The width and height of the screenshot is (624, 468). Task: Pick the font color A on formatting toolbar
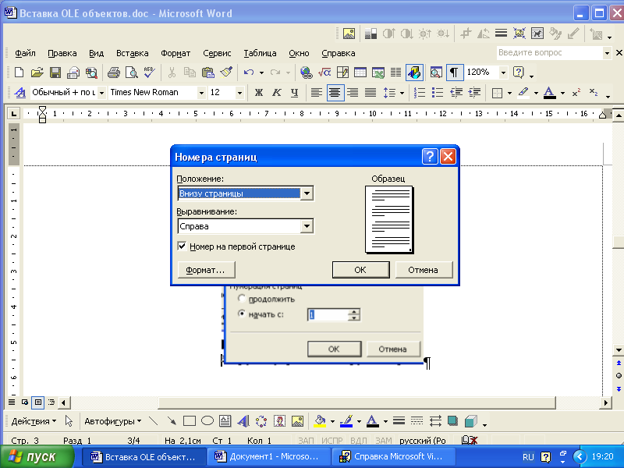point(549,93)
